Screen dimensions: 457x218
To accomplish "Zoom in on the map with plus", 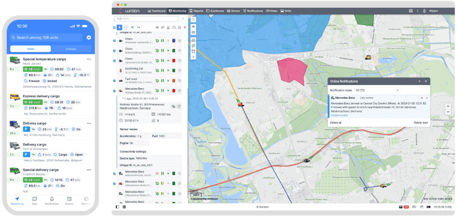I will point(448,106).
